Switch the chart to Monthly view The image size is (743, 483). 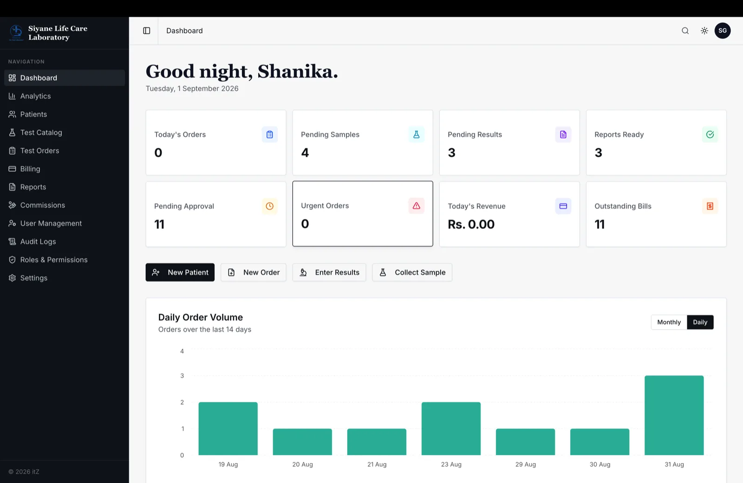[669, 322]
